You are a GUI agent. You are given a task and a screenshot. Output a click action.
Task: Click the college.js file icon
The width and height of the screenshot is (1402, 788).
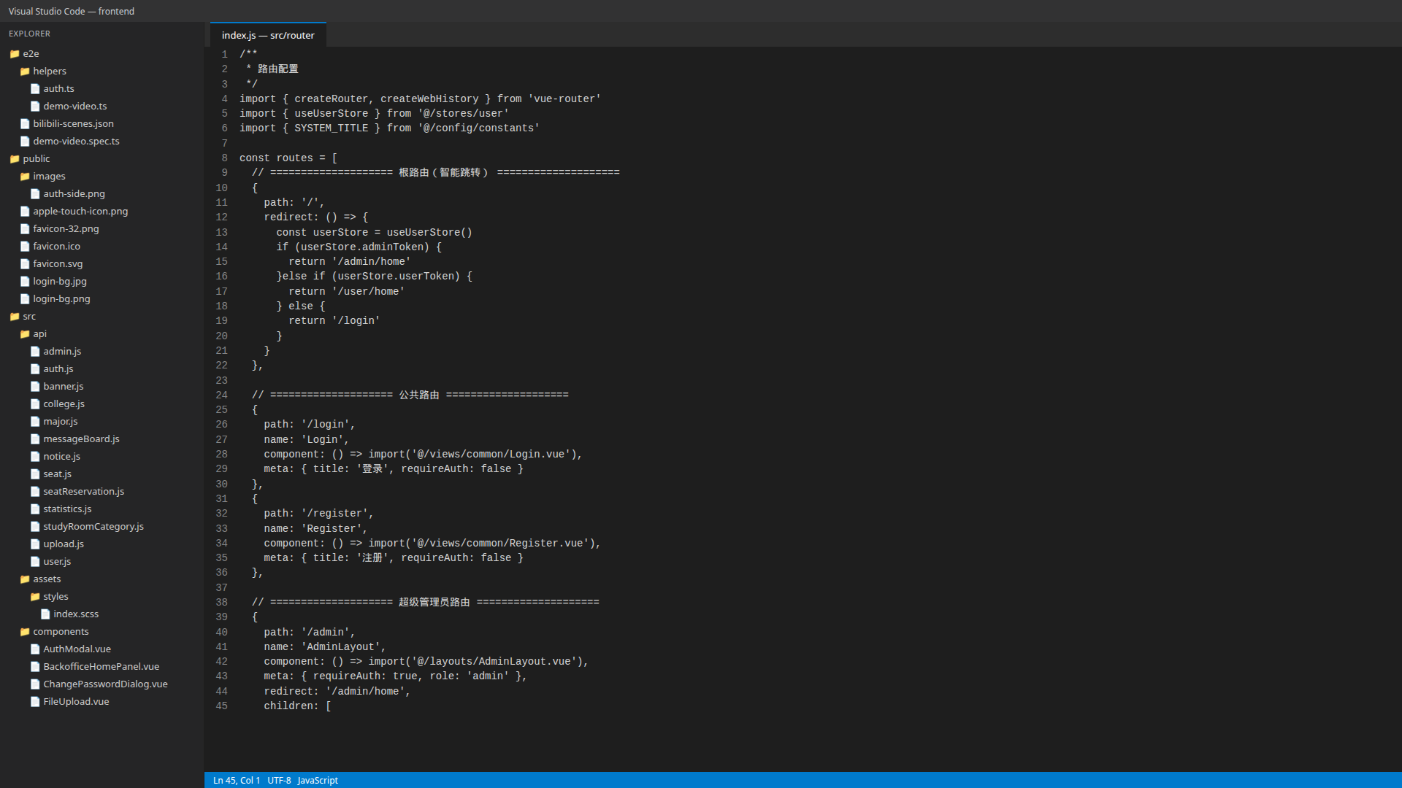pyautogui.click(x=35, y=404)
